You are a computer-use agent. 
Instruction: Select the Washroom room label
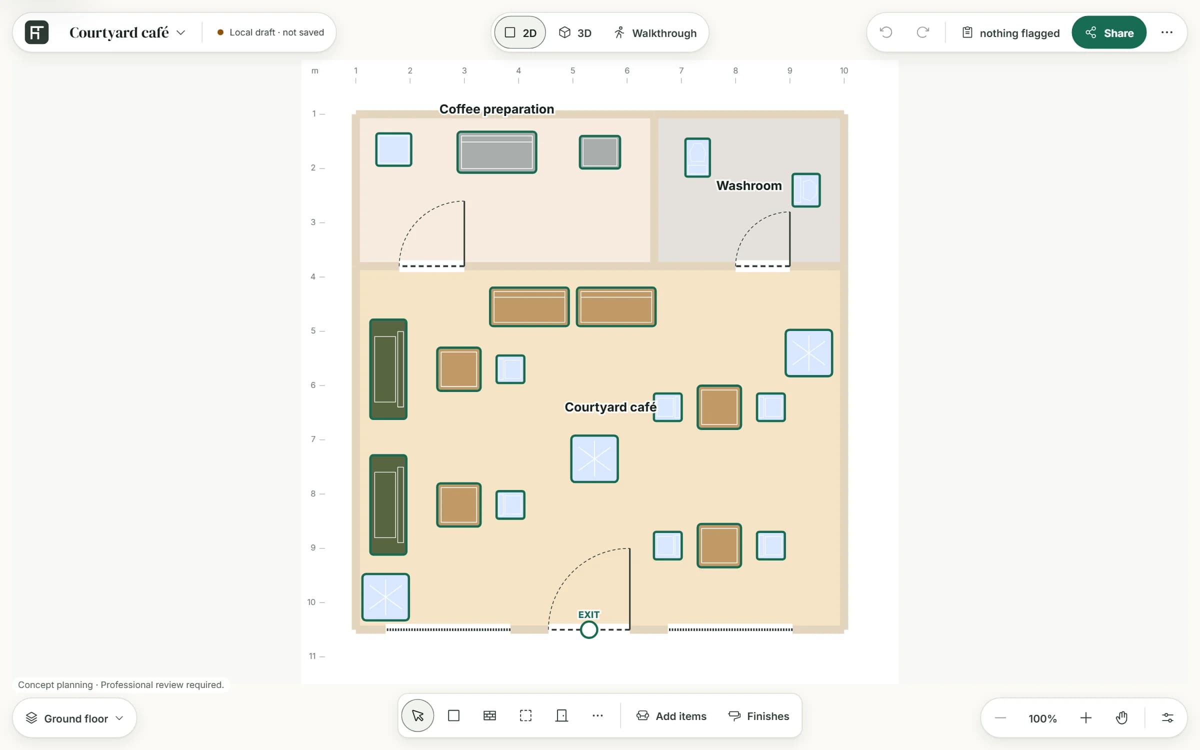coord(748,185)
